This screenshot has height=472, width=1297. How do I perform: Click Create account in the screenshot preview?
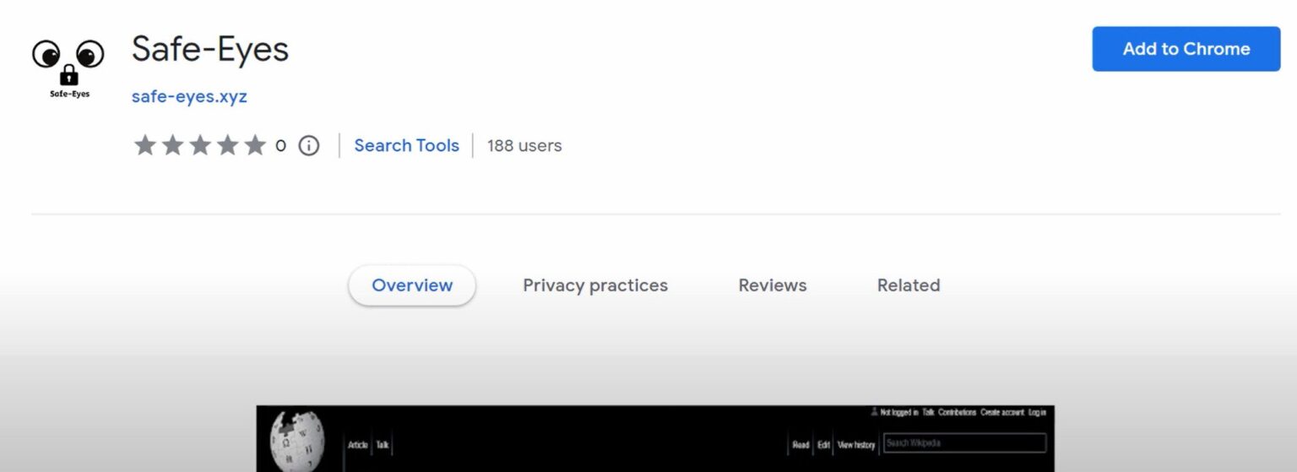1002,413
